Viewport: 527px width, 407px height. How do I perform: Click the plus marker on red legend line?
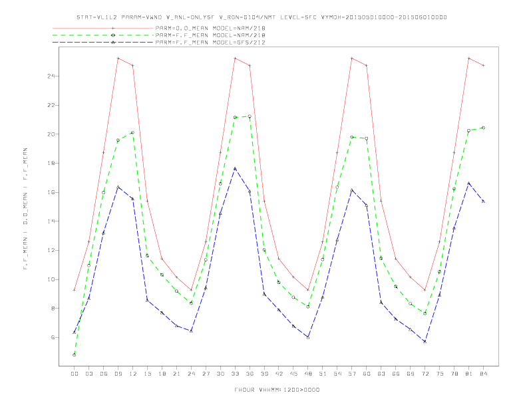[x=113, y=28]
